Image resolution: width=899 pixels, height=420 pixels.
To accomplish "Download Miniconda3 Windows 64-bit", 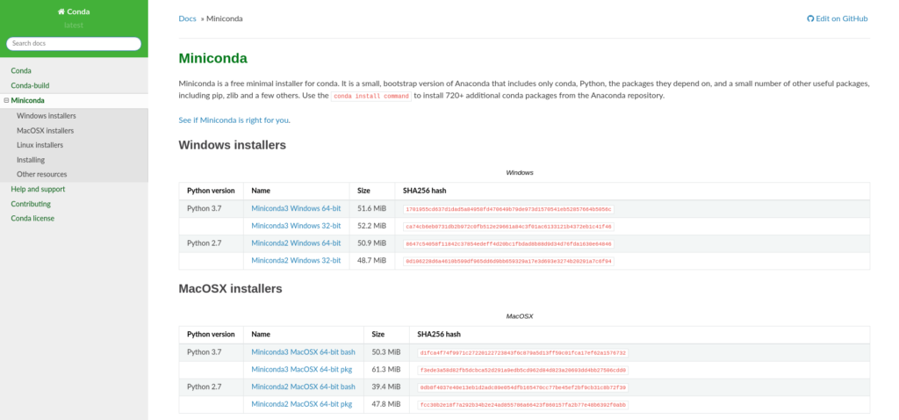I will pyautogui.click(x=296, y=208).
